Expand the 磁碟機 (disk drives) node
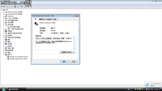Screen dimensions: 162x91 point(4,46)
